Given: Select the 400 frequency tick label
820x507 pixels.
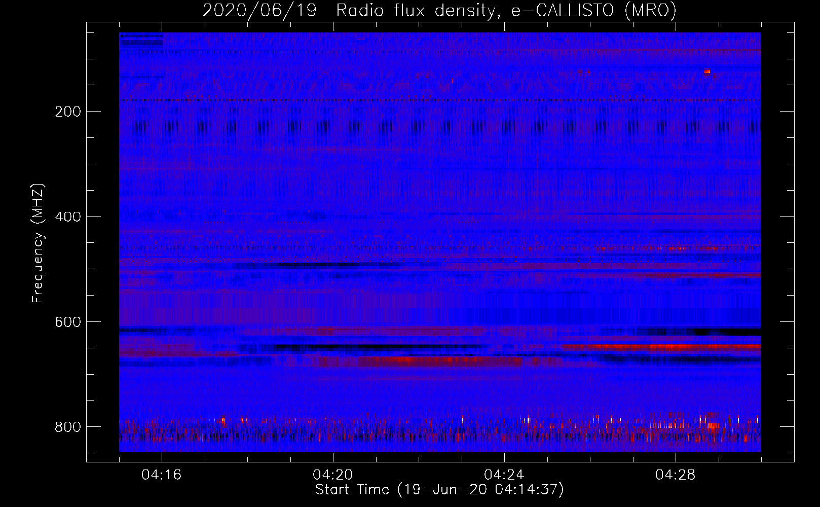Looking at the screenshot, I should pos(67,217).
